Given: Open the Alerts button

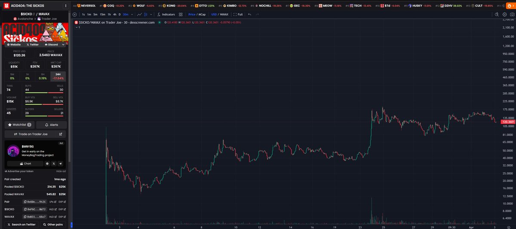Looking at the screenshot, I should [x=52, y=125].
